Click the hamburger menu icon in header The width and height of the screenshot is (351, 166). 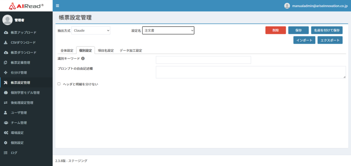57,6
